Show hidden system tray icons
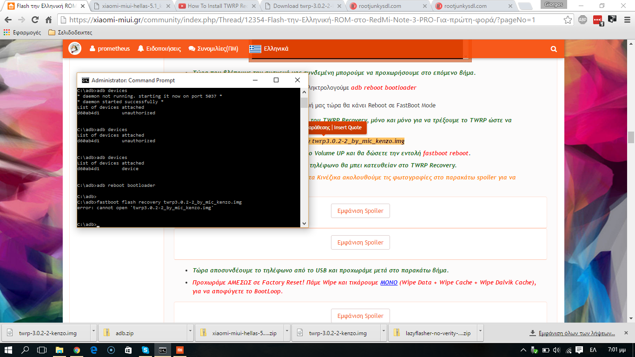Viewport: 635px width, 357px height. point(523,350)
